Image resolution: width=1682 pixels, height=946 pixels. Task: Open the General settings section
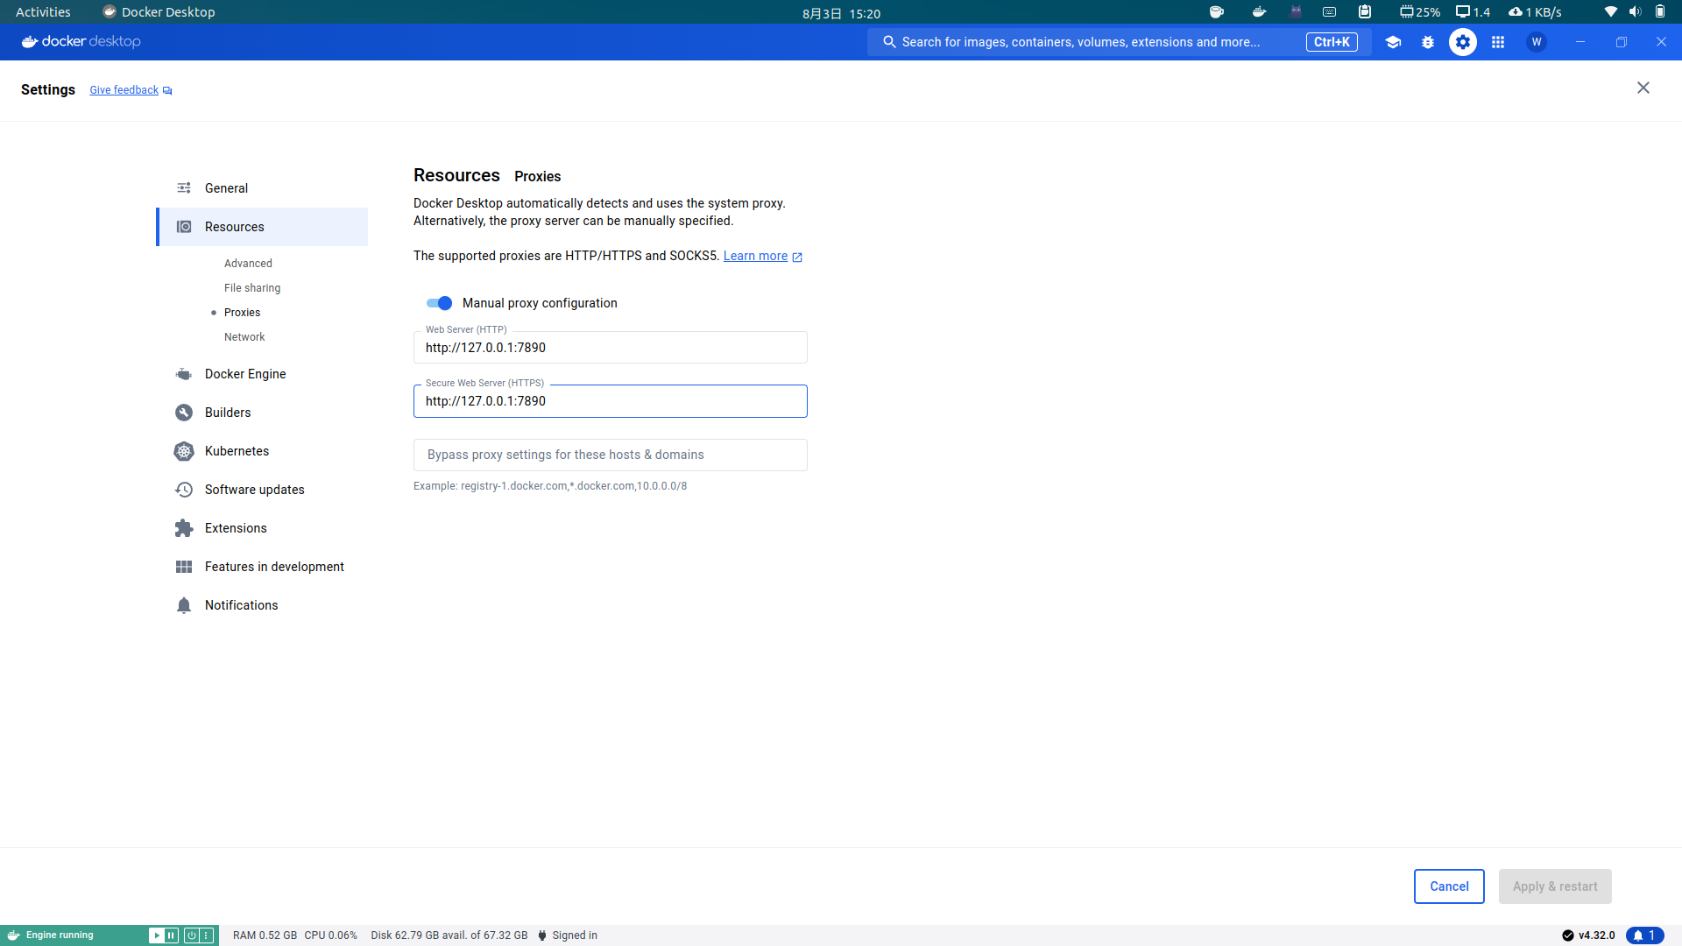click(263, 188)
